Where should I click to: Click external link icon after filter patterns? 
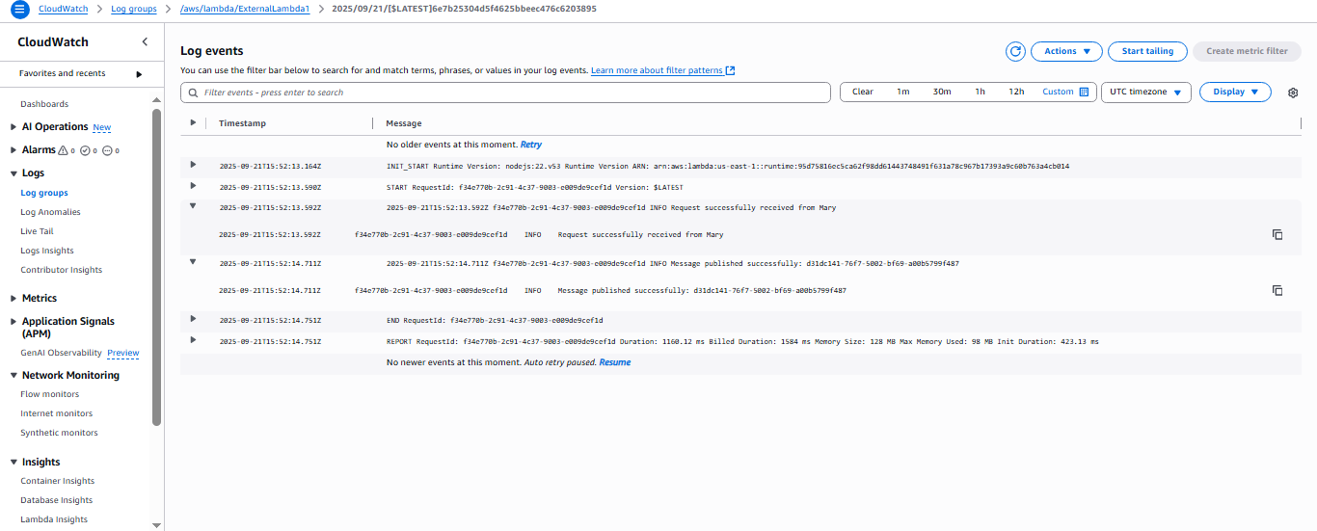point(730,70)
